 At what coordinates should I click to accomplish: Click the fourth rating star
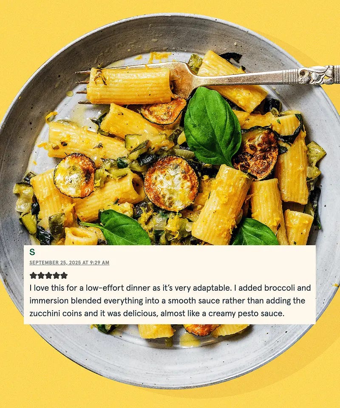[56, 275]
